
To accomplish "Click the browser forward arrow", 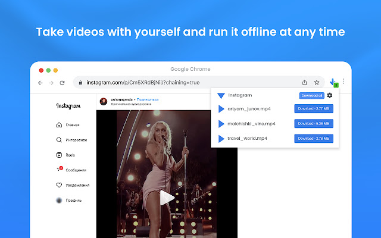I will click(x=51, y=83).
